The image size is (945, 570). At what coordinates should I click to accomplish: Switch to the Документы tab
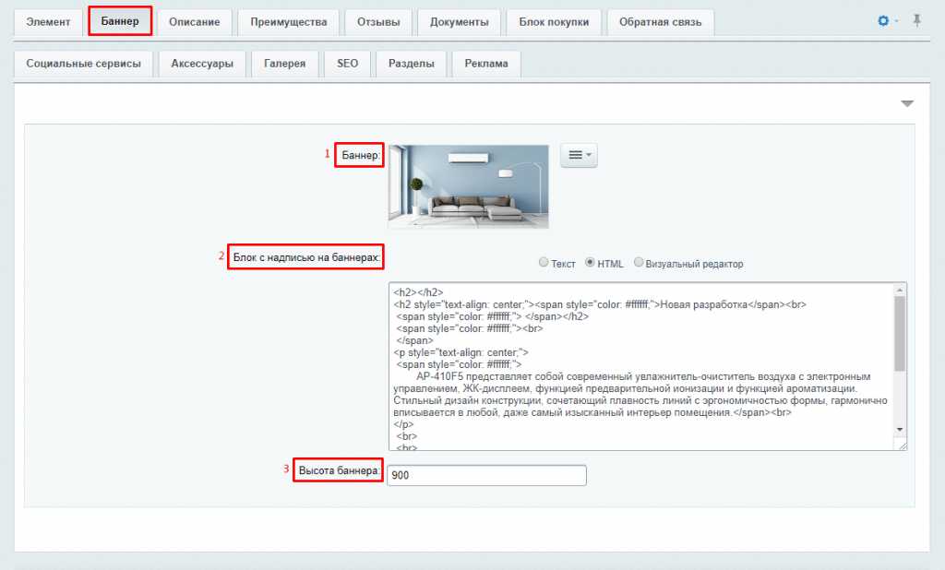click(459, 21)
